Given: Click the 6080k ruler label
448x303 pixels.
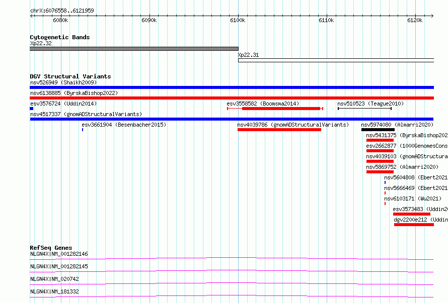Looking at the screenshot, I should tap(60, 20).
